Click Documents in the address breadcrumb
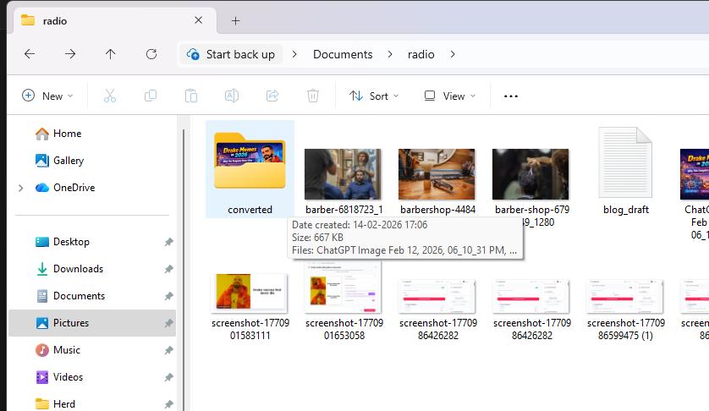 coord(343,54)
